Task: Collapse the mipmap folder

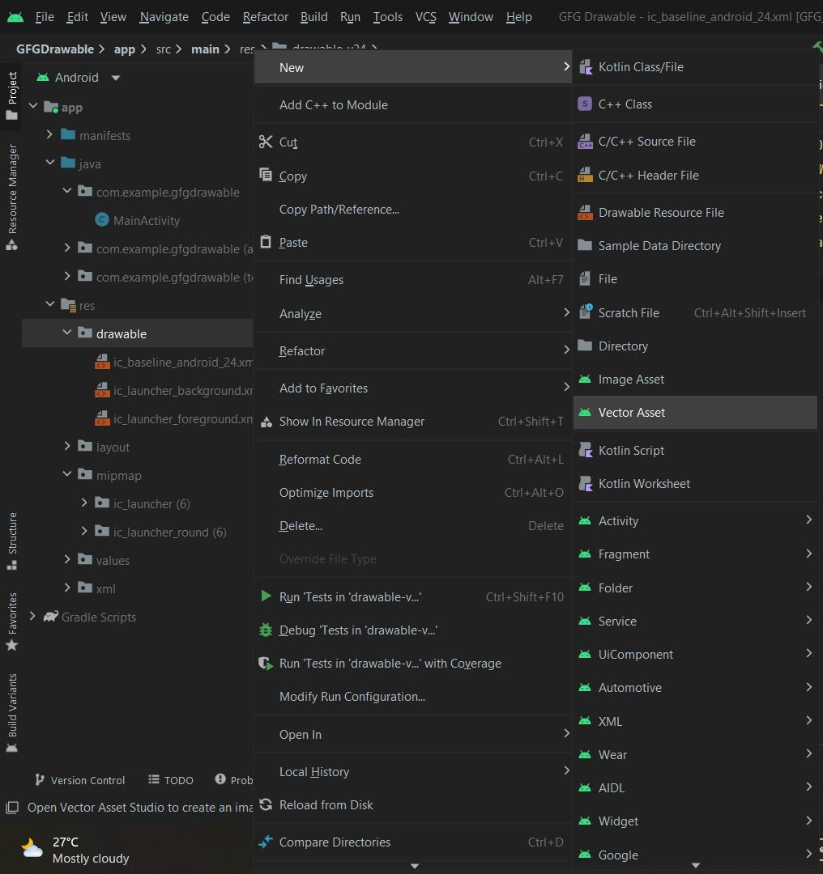Action: coord(67,473)
